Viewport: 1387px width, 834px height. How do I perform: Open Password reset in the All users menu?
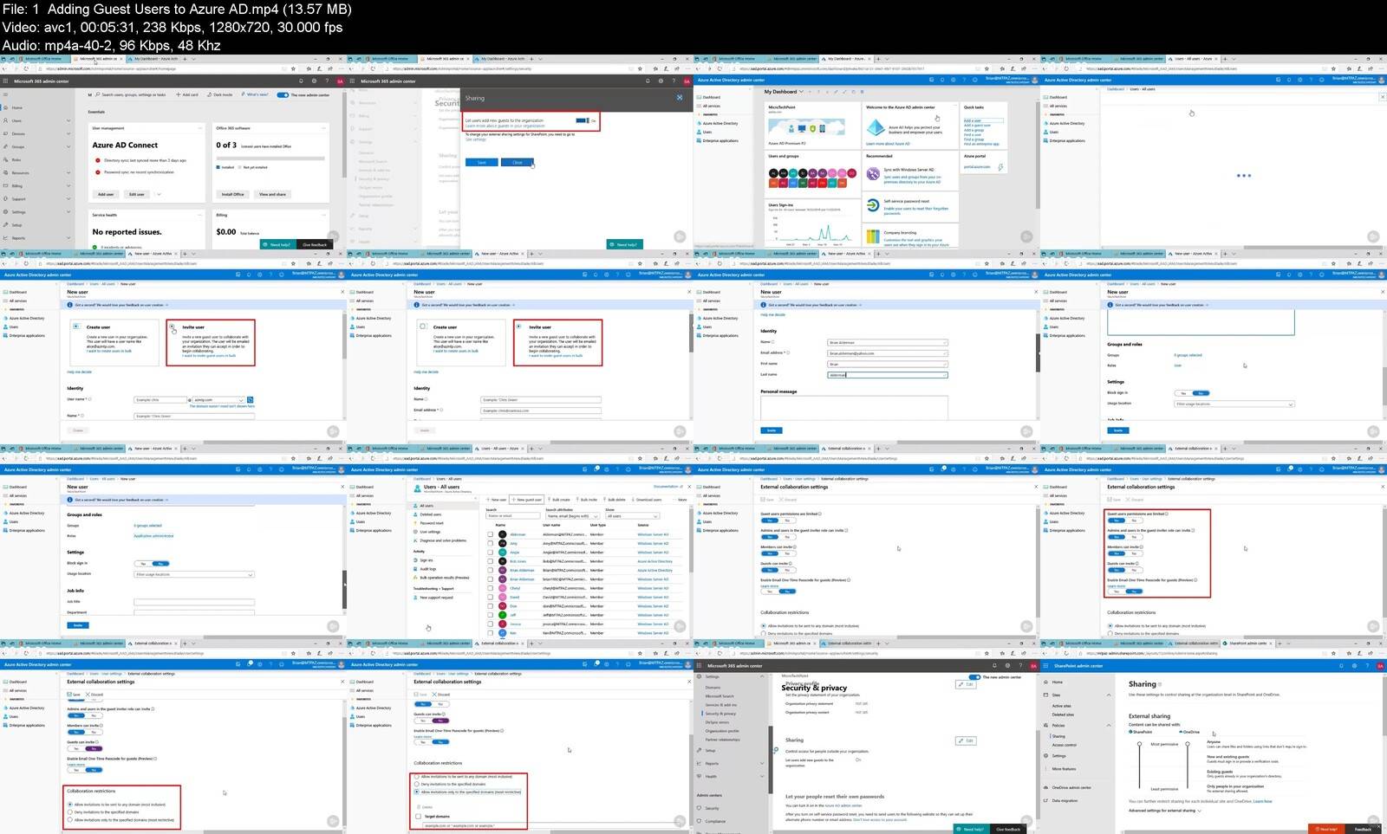pyautogui.click(x=432, y=523)
